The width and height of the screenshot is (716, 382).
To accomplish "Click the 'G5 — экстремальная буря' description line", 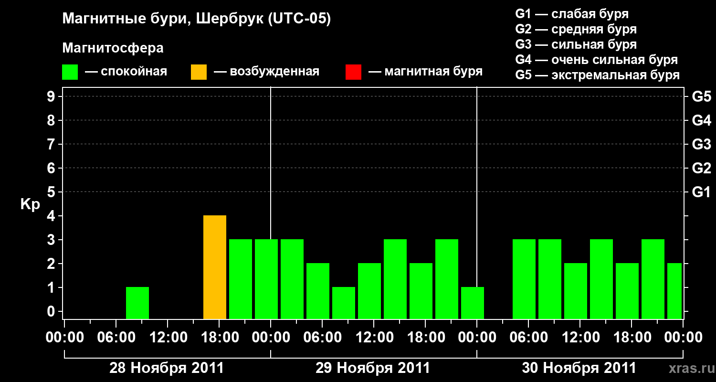I will (x=597, y=75).
